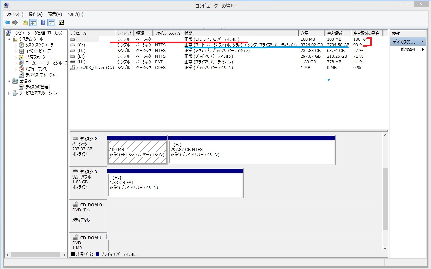Image resolution: width=431 pixels, height=269 pixels.
Task: Click the grey forward arrow in toolbar
Action: [x=15, y=23]
